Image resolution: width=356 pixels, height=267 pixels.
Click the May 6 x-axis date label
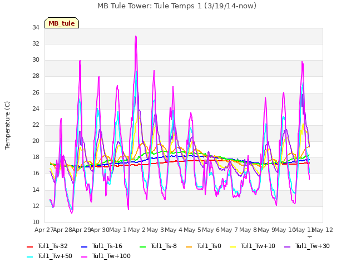pos(211,230)
